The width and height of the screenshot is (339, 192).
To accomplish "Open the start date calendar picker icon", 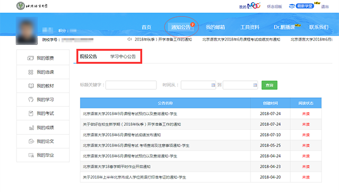I will pyautogui.click(x=213, y=85).
